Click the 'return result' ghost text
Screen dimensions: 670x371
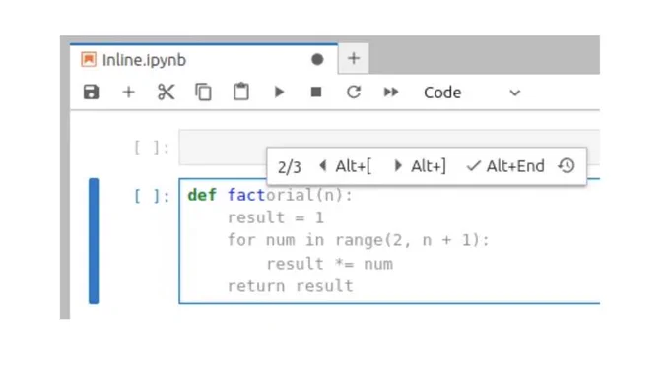pos(291,286)
